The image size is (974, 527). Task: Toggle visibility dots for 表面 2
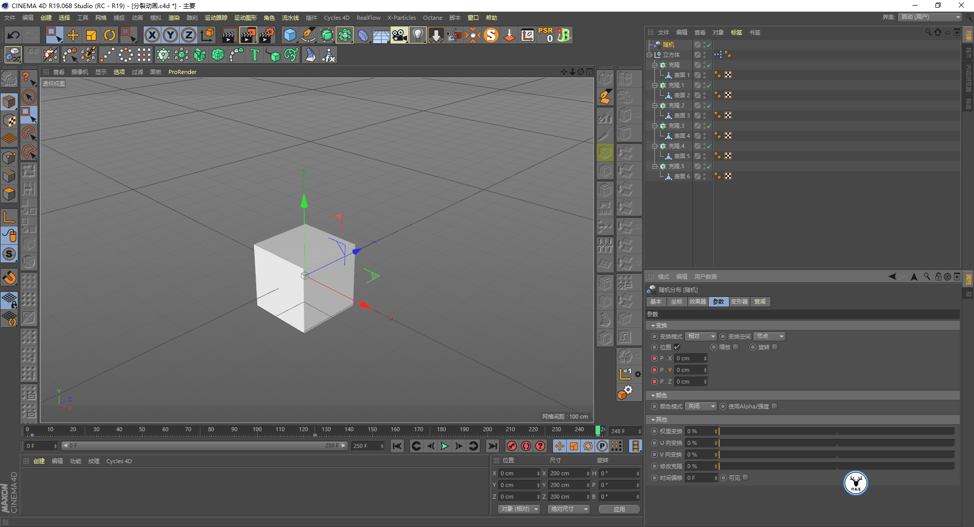(x=704, y=95)
